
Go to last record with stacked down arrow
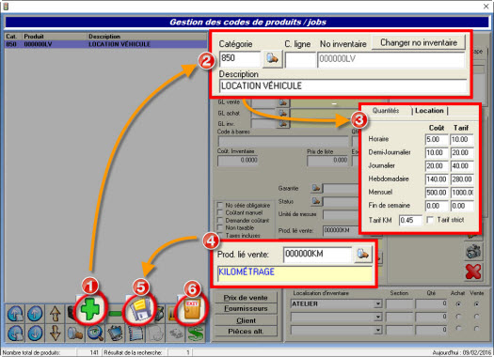(x=15, y=334)
